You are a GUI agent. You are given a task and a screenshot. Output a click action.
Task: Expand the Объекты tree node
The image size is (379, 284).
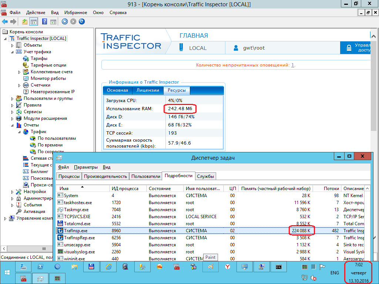(x=12, y=45)
